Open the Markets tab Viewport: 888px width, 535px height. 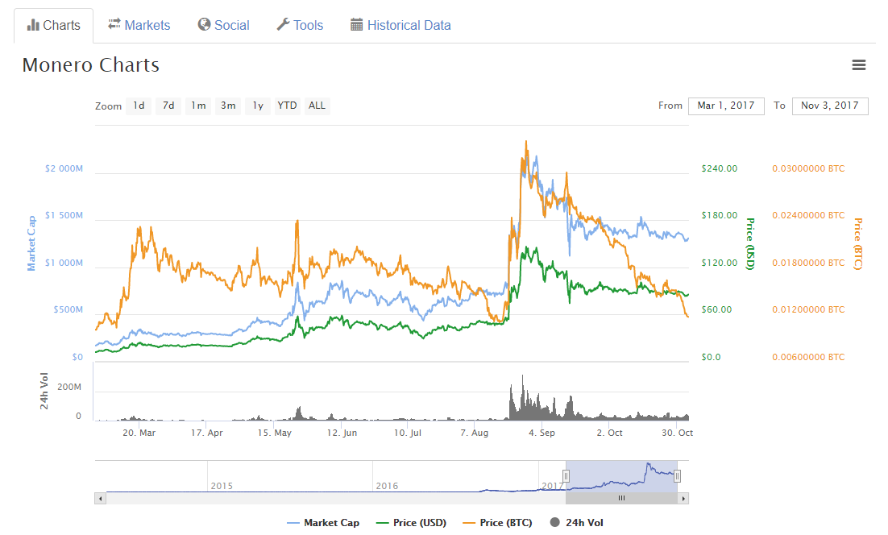(139, 26)
